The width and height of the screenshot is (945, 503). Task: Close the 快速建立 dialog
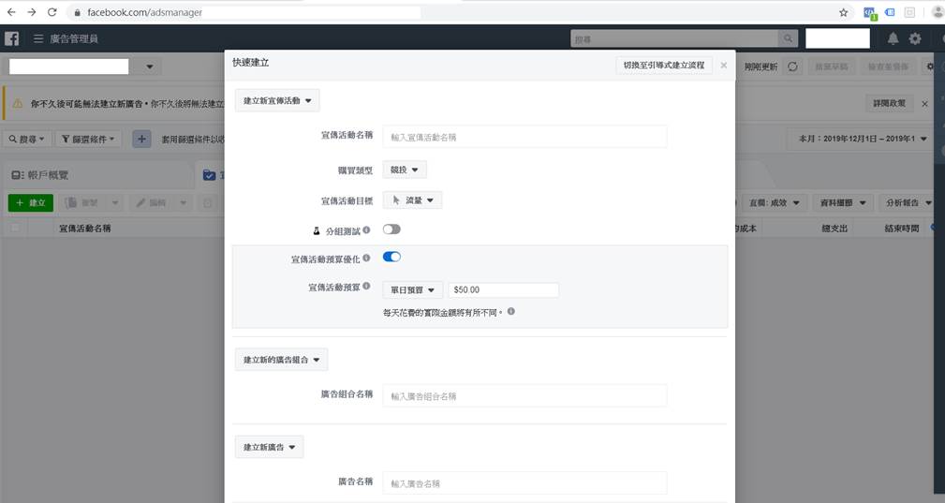point(724,65)
